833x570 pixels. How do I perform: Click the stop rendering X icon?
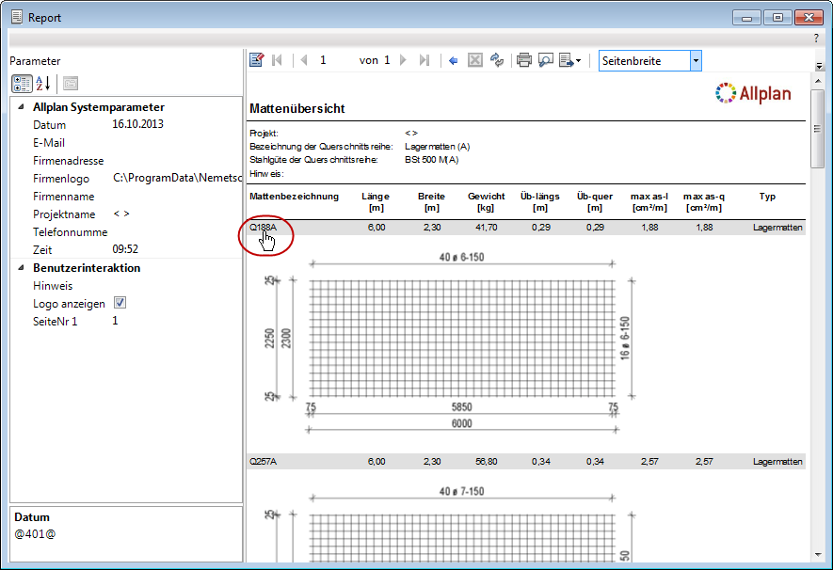click(475, 60)
